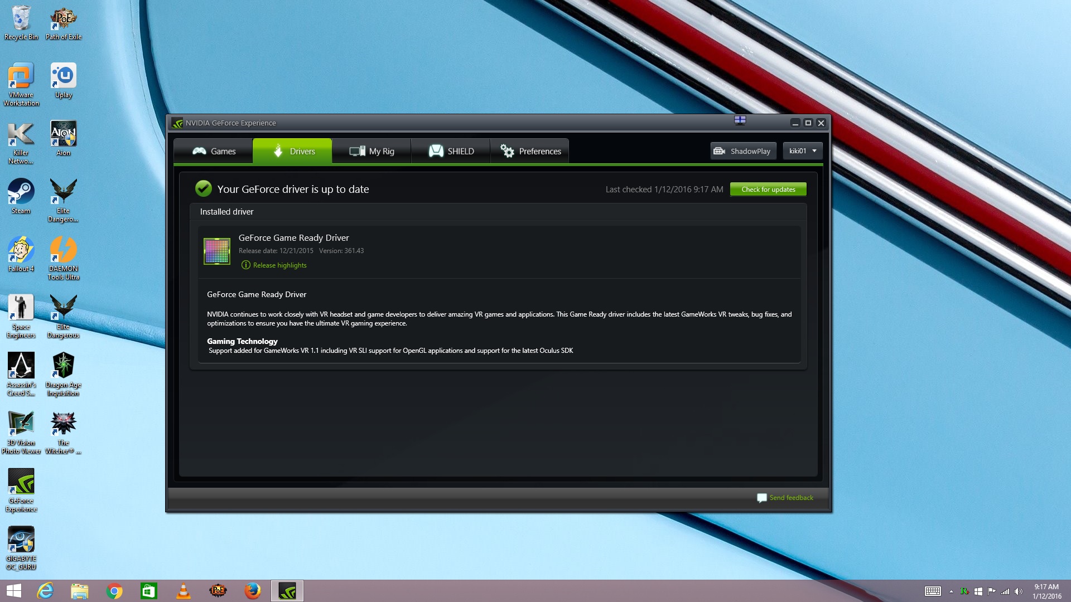
Task: Click the green up-to-date checkmark icon
Action: (204, 189)
